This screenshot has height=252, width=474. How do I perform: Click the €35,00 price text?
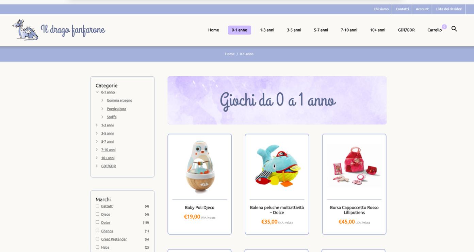pyautogui.click(x=269, y=222)
